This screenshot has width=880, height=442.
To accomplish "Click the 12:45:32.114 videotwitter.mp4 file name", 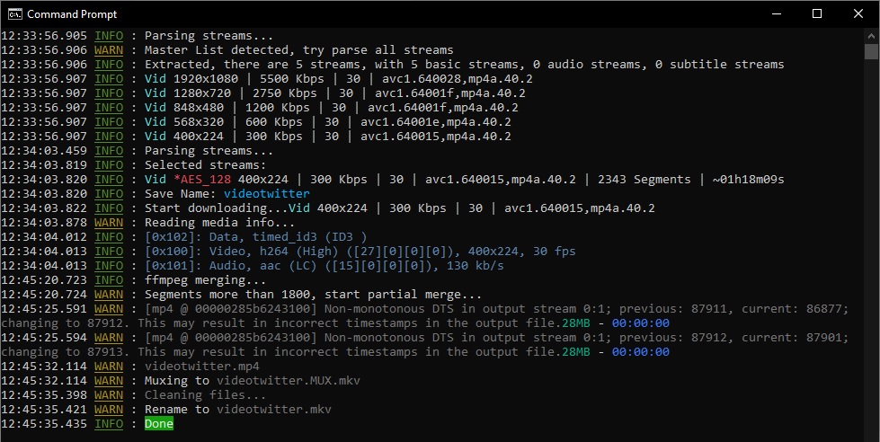I will tap(202, 367).
